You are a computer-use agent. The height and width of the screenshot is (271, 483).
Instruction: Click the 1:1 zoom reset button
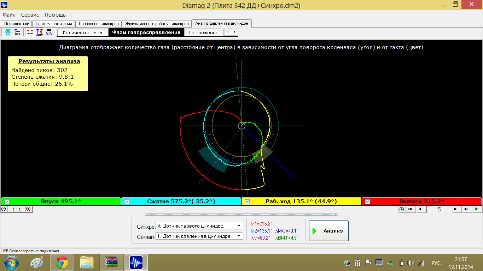16,209
